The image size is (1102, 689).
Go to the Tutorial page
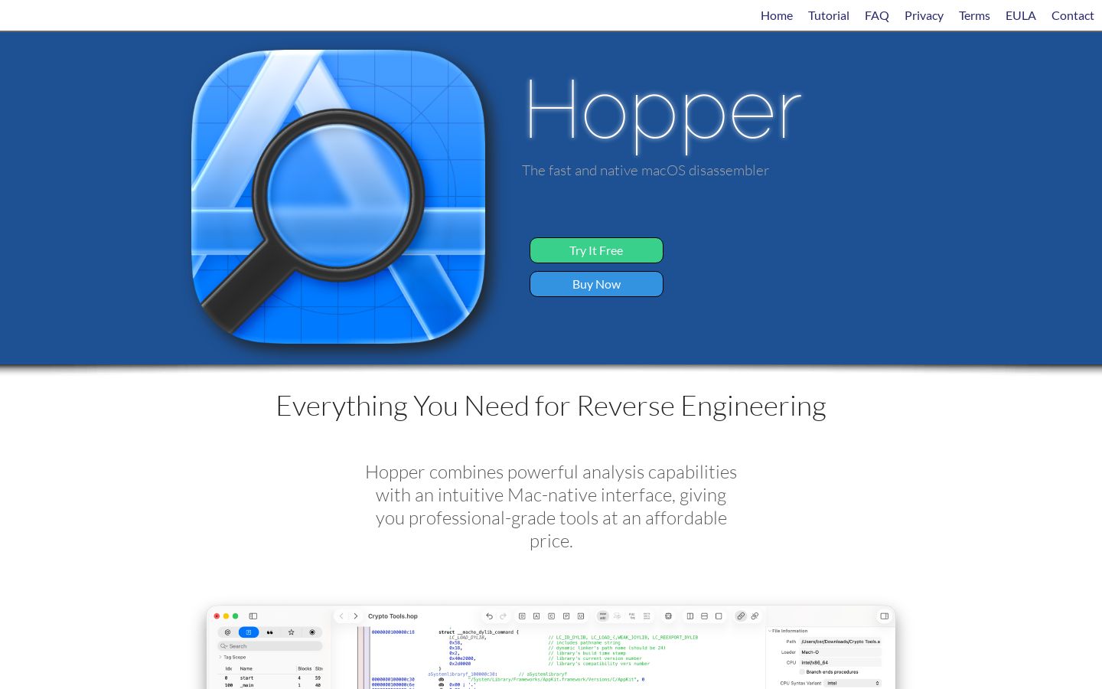point(829,15)
